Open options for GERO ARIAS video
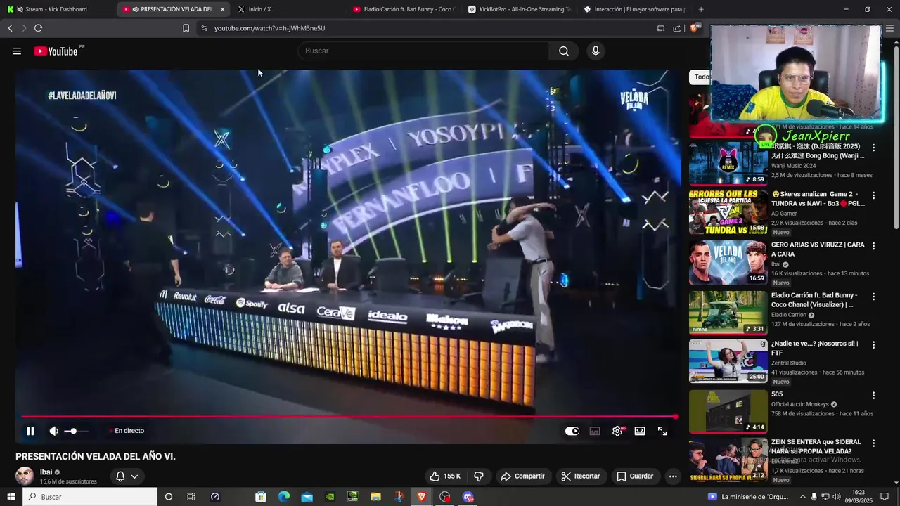 point(874,246)
